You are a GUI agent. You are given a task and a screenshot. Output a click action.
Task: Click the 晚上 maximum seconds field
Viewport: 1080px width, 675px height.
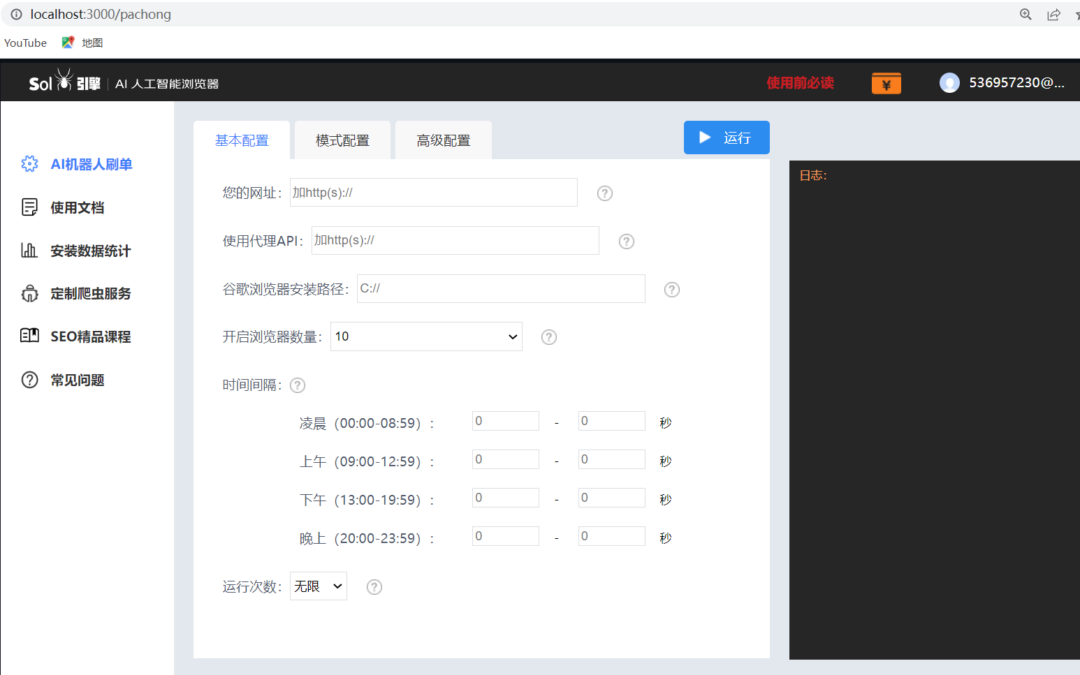(612, 536)
